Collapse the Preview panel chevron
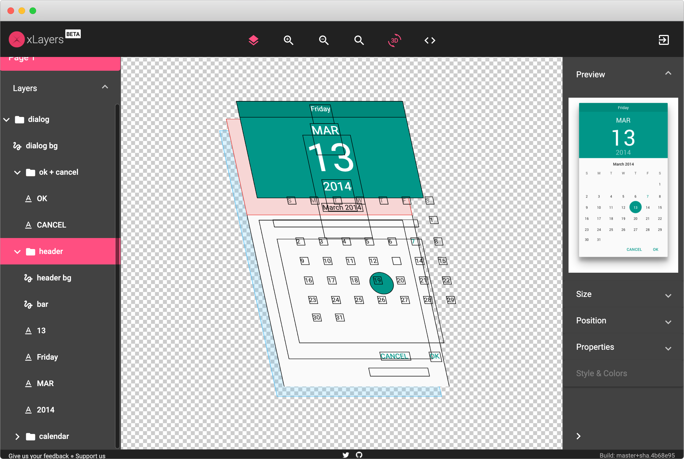 (x=668, y=73)
